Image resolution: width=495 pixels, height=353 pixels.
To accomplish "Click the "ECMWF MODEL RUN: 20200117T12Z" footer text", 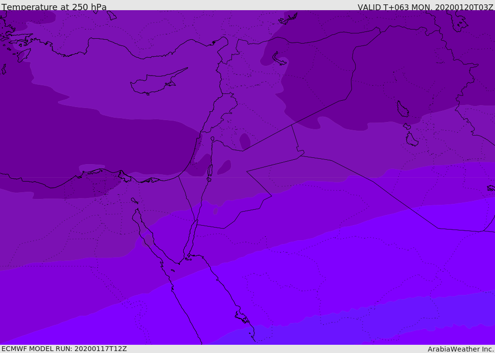I will coord(64,349).
